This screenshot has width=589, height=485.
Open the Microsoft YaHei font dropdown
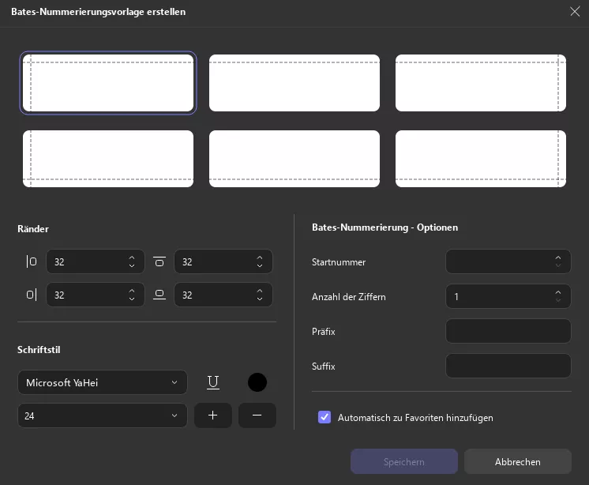pyautogui.click(x=103, y=382)
